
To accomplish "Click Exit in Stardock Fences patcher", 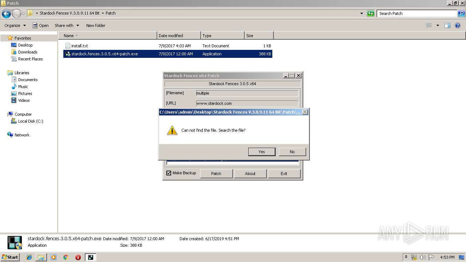I will [x=284, y=174].
